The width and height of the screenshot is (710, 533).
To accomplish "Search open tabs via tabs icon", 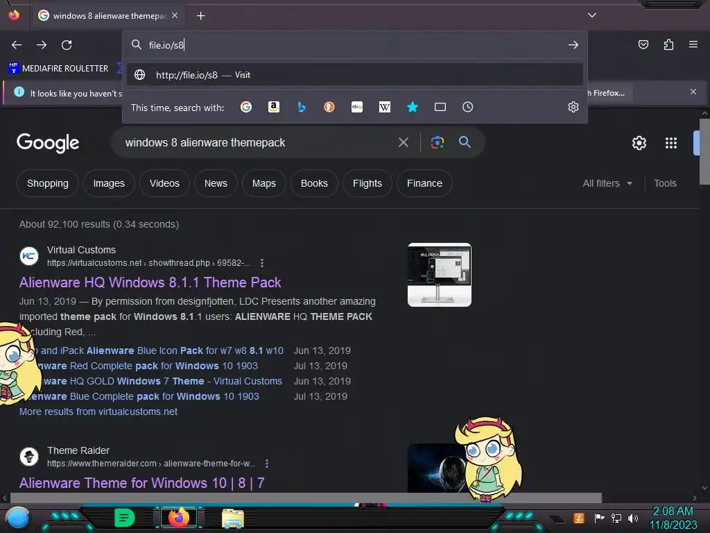I will click(x=440, y=107).
